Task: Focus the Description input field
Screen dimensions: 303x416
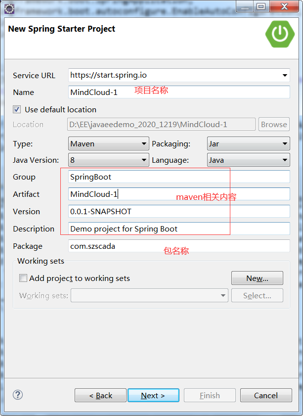Action: [179, 229]
